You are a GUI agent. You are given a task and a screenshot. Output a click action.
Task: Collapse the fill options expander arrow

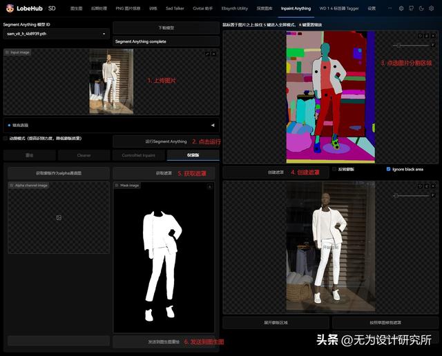tap(213, 125)
